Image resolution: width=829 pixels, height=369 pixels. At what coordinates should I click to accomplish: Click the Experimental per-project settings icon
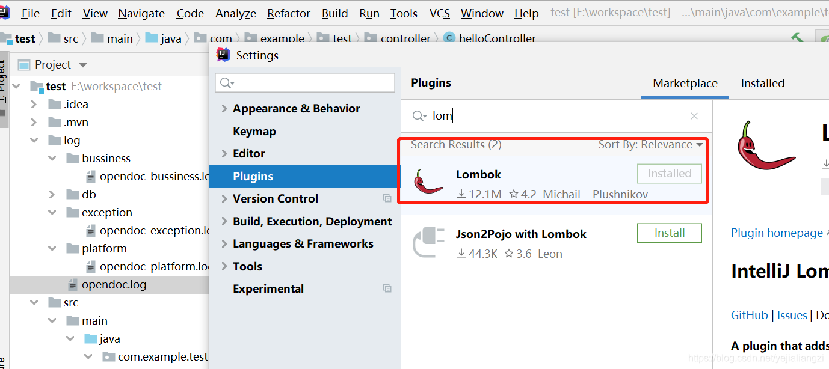[387, 288]
